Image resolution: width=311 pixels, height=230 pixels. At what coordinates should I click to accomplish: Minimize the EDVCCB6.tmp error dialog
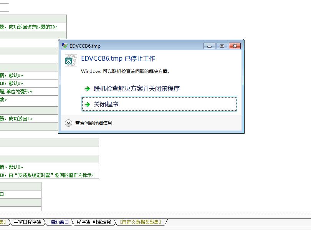(x=209, y=46)
